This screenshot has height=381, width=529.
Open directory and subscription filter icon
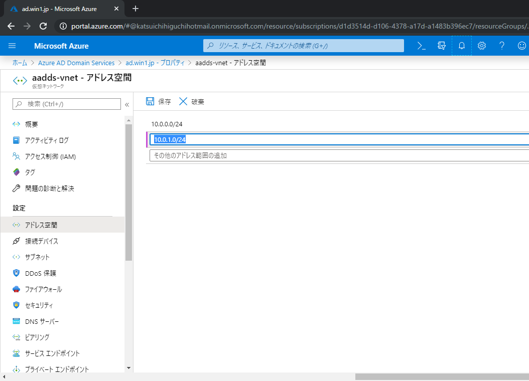coord(441,46)
